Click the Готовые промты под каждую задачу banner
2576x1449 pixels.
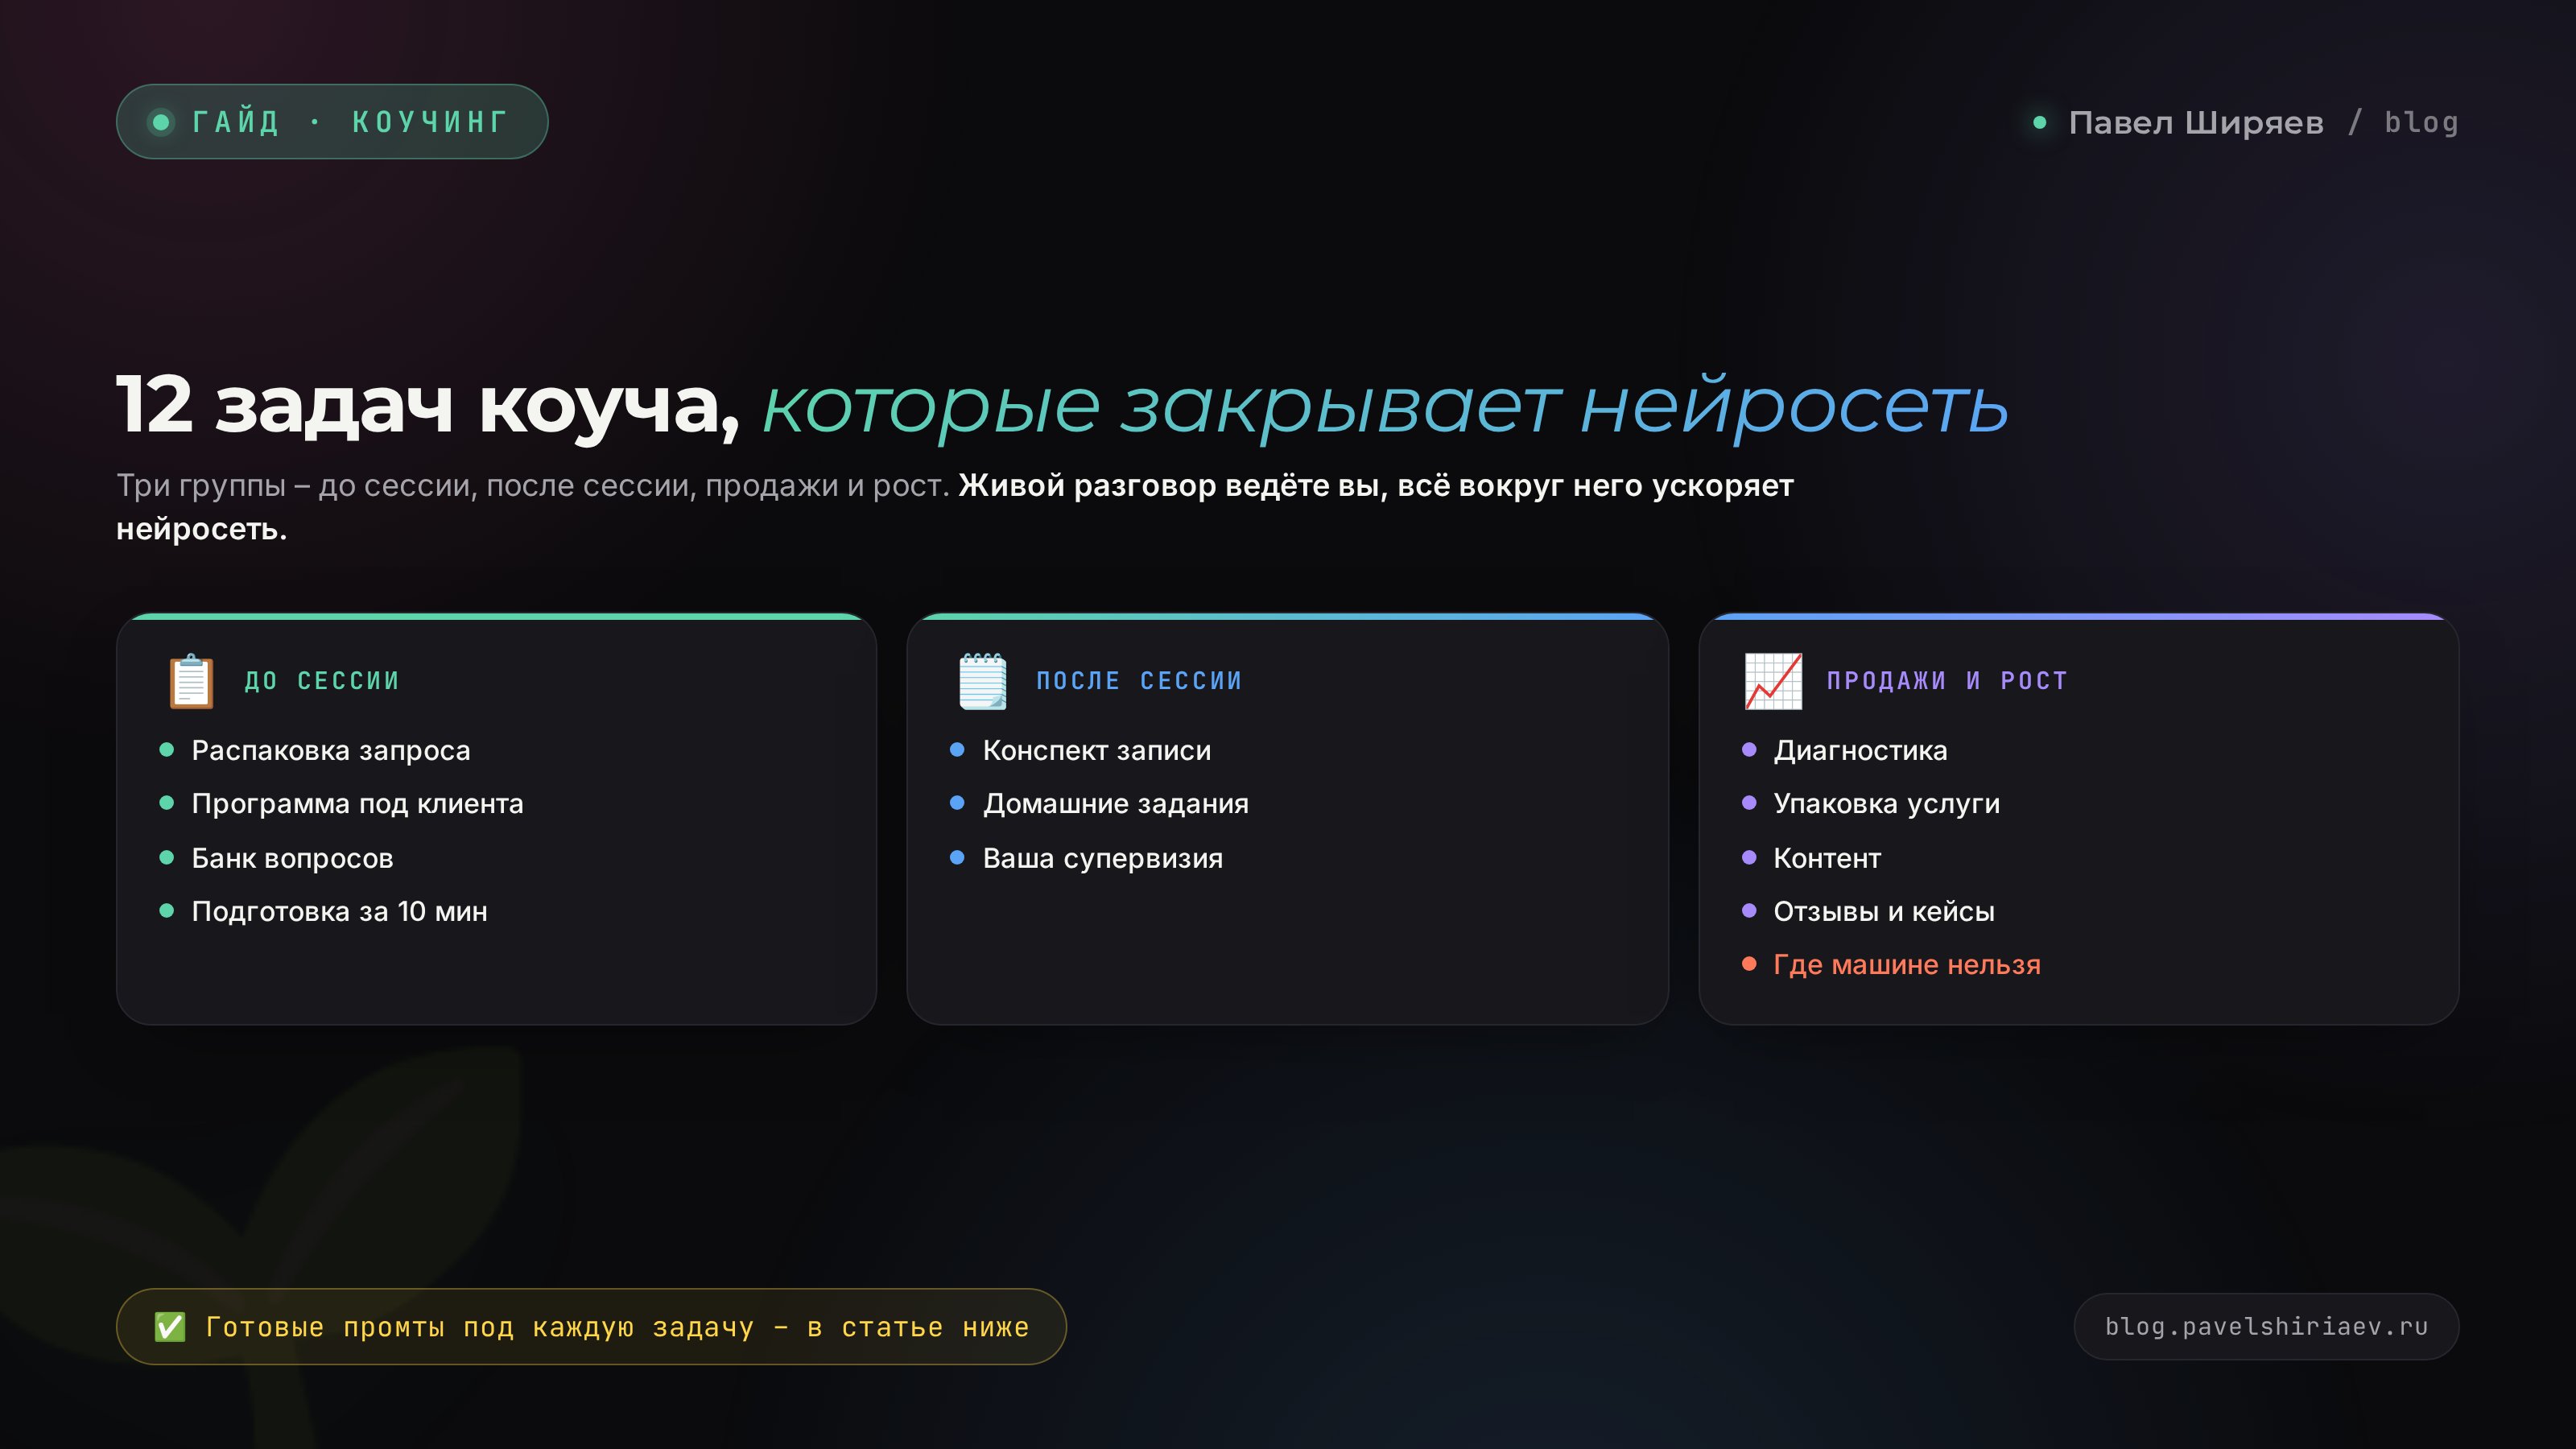point(591,1327)
